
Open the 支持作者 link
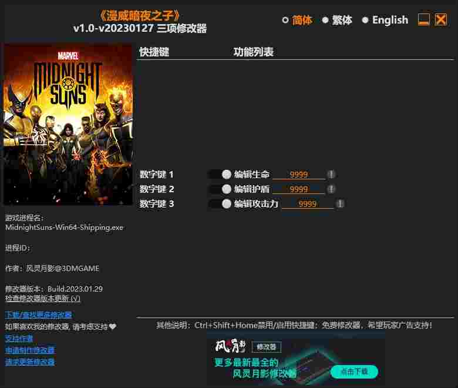click(19, 338)
